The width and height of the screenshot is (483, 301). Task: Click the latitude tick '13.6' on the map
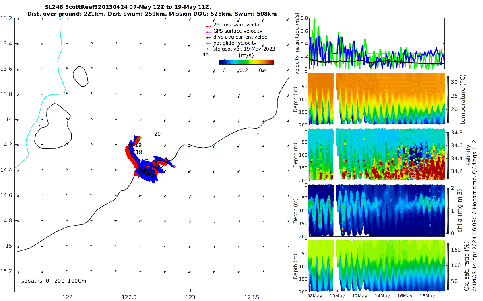coord(6,69)
